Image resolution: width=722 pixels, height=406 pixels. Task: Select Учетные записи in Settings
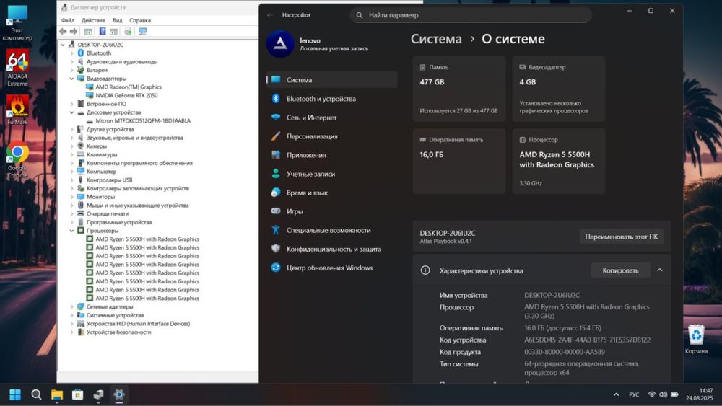pos(331,174)
